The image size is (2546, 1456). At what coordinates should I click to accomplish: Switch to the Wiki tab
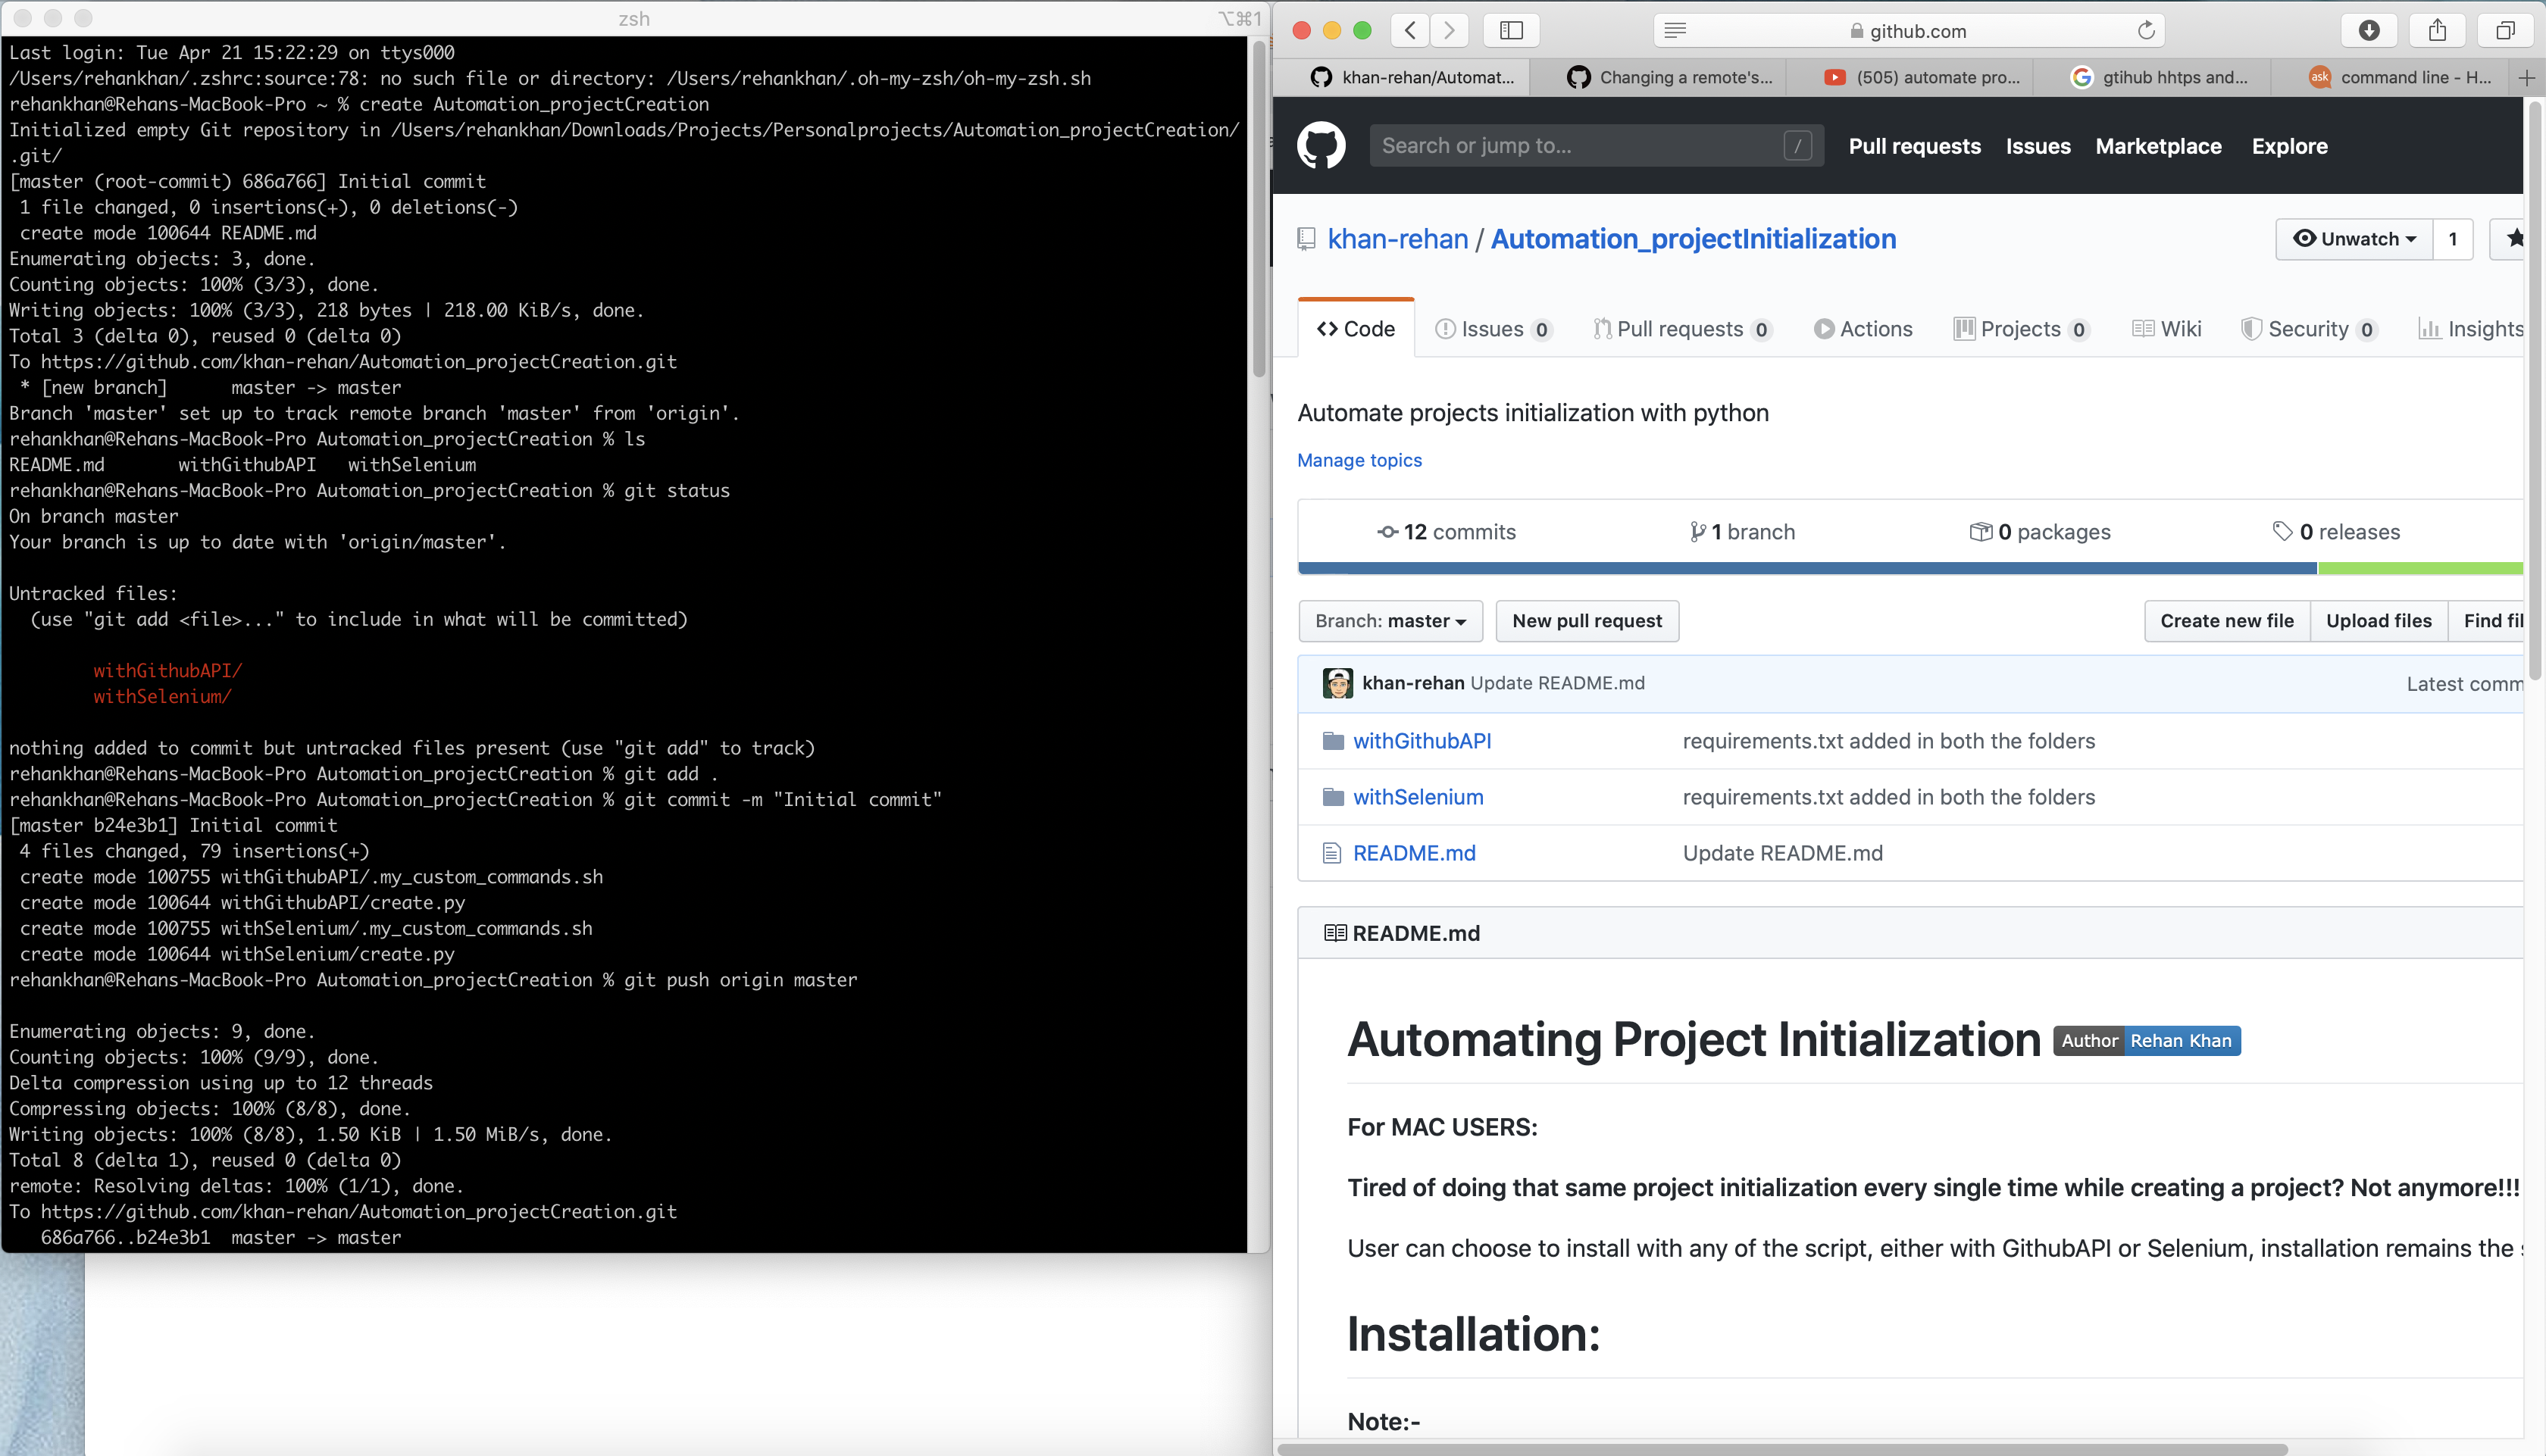point(2167,329)
